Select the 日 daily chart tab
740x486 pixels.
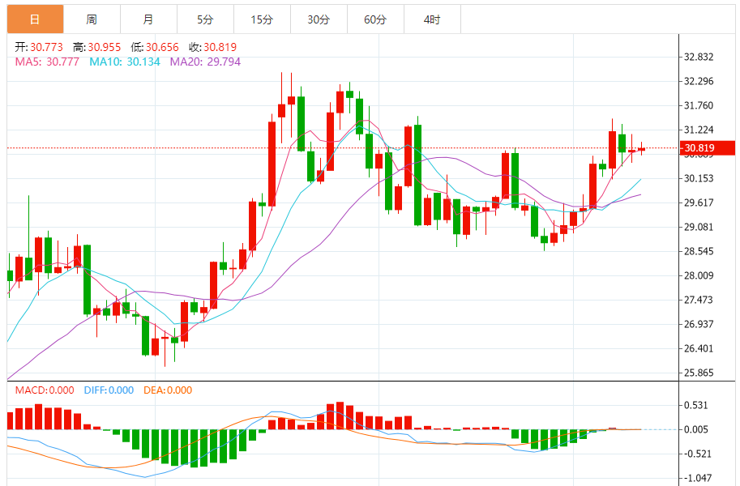tap(36, 19)
